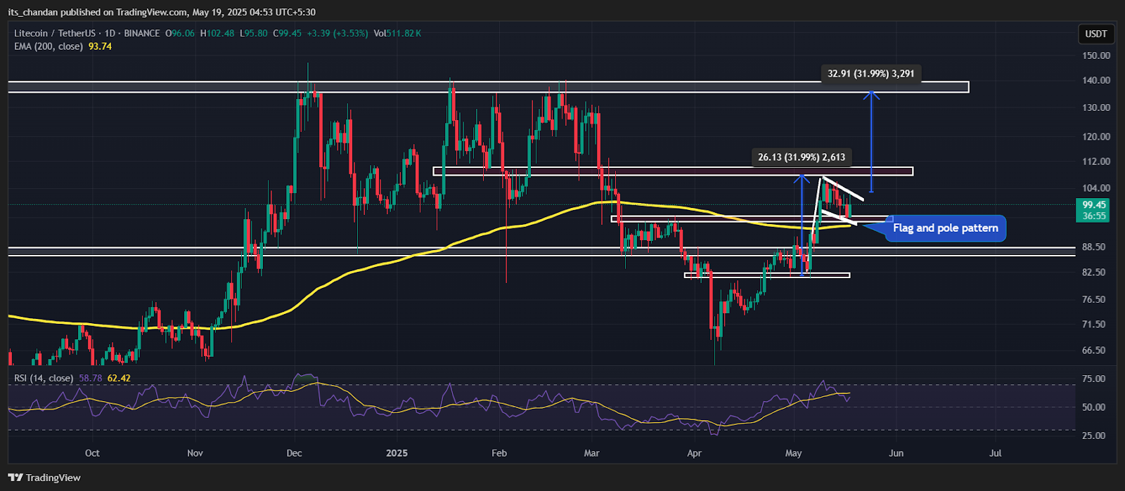
Task: Click the 32.91 (31.99%) 3,291 measurement label
Action: [x=871, y=73]
